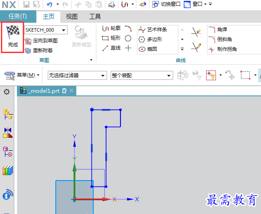Image resolution: width=261 pixels, height=214 pixels.
Task: Click the quick access profile curve icon
Action: pos(124,4)
